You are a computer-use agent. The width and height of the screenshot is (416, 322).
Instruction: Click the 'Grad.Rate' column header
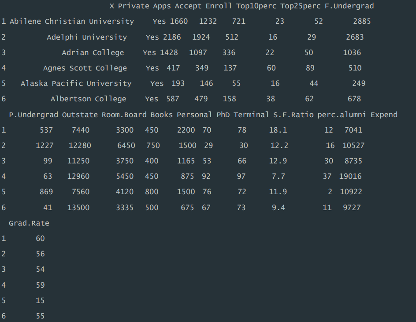(29, 223)
